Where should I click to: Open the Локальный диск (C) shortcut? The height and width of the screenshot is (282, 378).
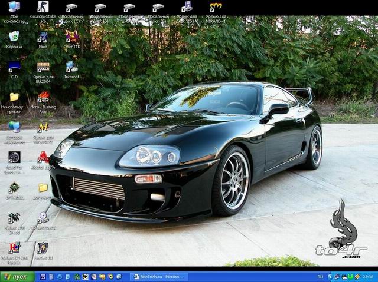click(71, 8)
